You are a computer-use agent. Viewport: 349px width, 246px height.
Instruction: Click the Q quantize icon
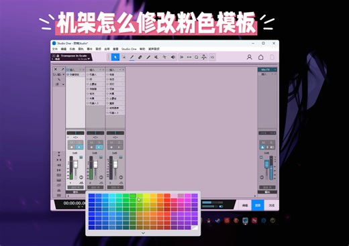pyautogui.click(x=196, y=57)
